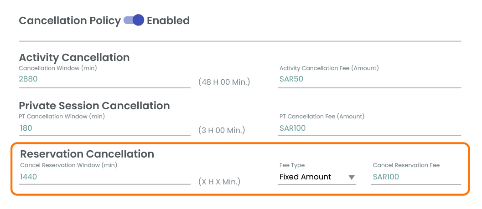
Task: Click the Fee Type dropdown arrow
Action: (351, 178)
